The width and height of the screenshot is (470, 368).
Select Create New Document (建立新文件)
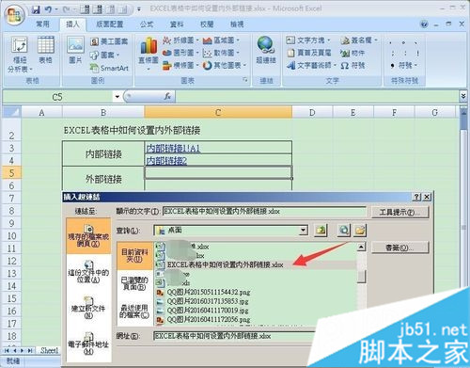(88, 308)
